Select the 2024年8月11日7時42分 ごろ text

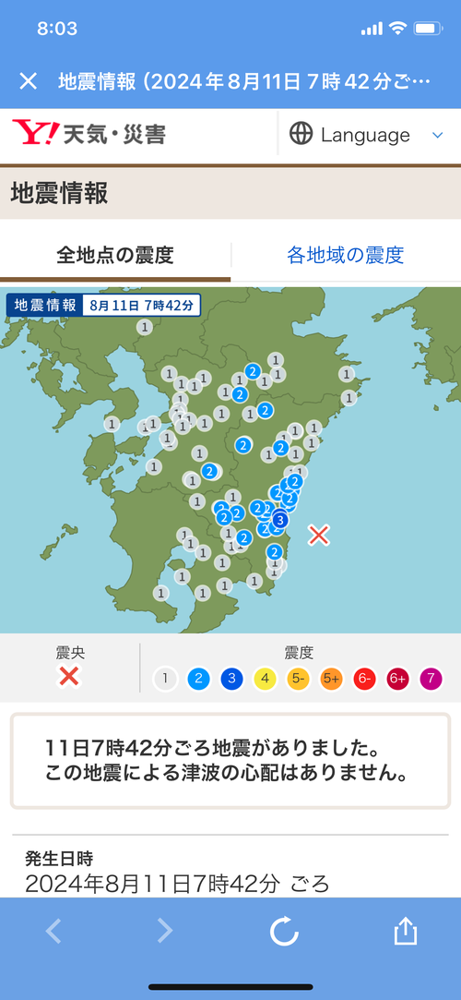point(178,884)
